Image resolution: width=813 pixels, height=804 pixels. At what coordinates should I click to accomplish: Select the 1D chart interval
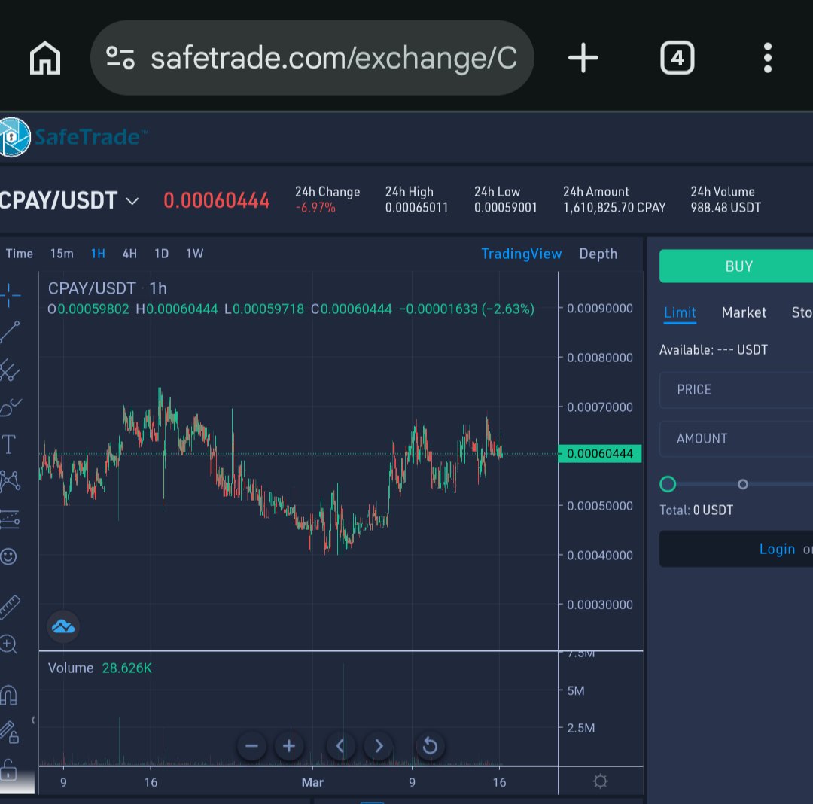[x=161, y=254]
